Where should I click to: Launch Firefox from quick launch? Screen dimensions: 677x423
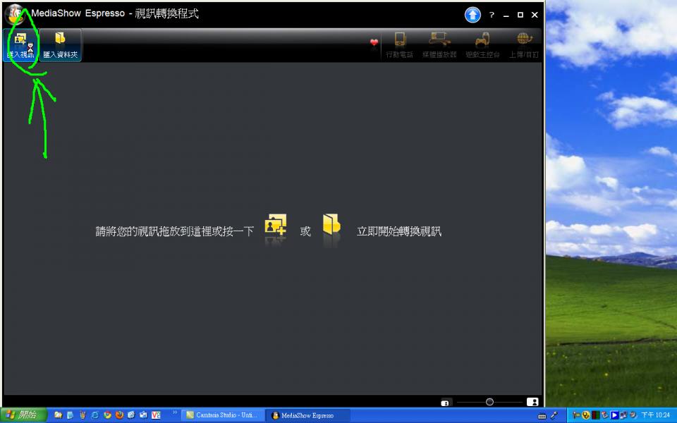[119, 415]
